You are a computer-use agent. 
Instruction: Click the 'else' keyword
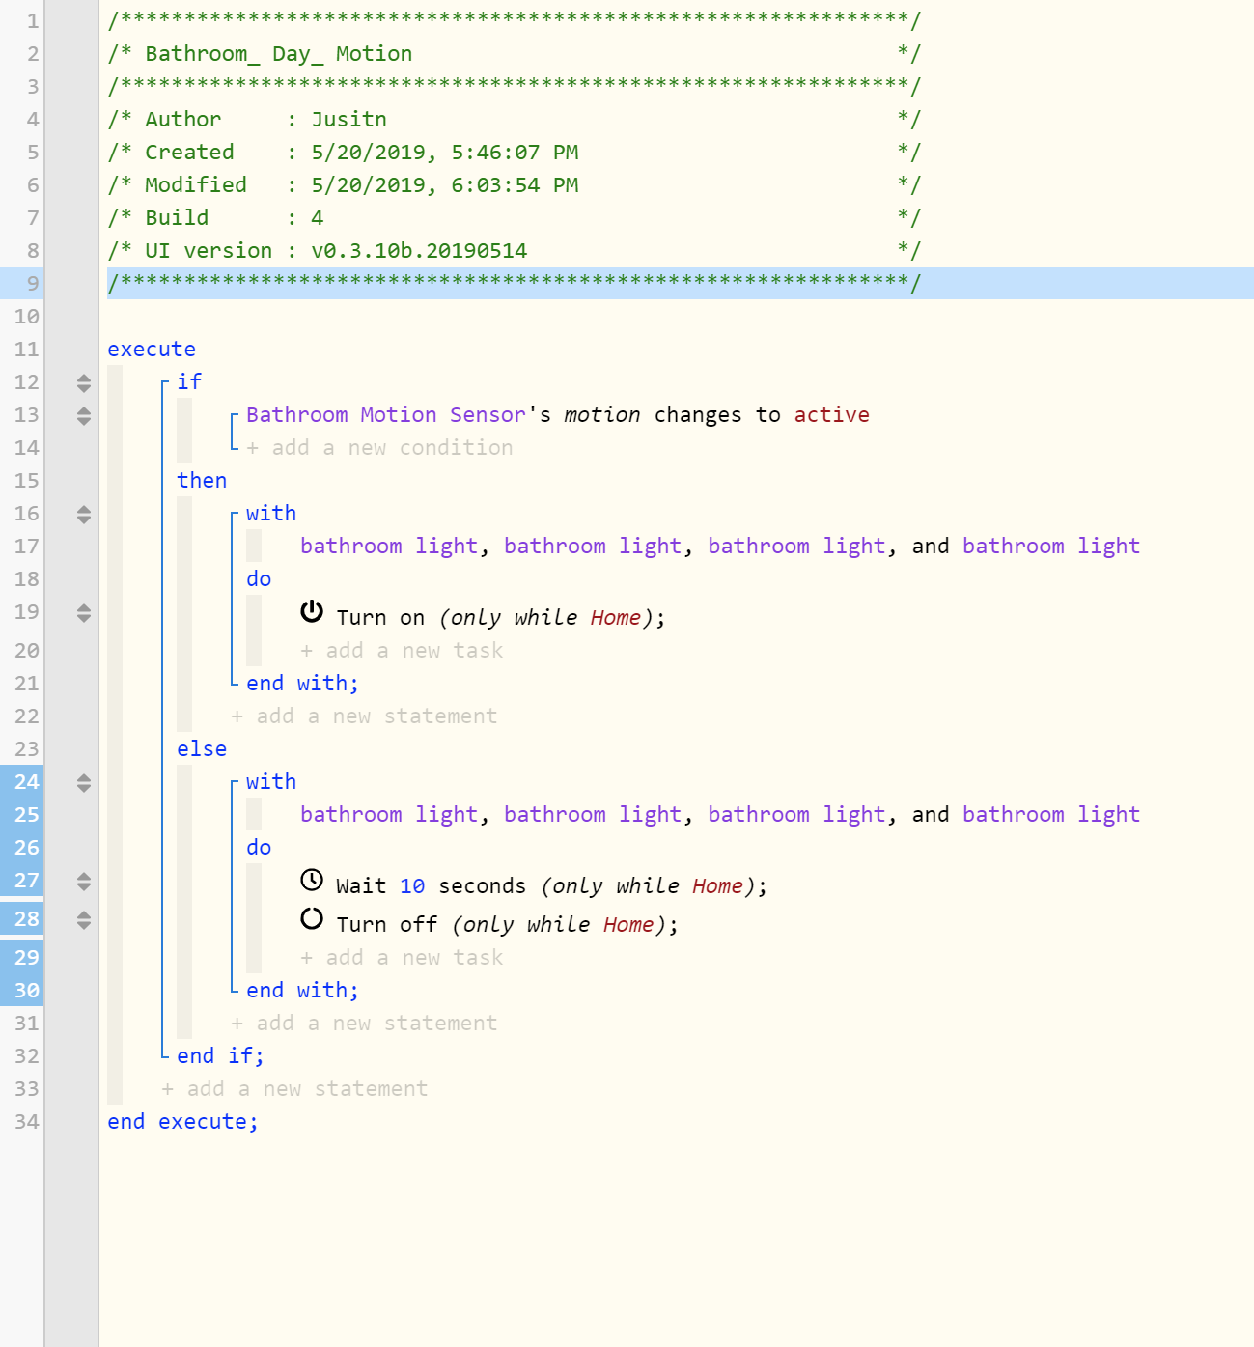point(202,748)
